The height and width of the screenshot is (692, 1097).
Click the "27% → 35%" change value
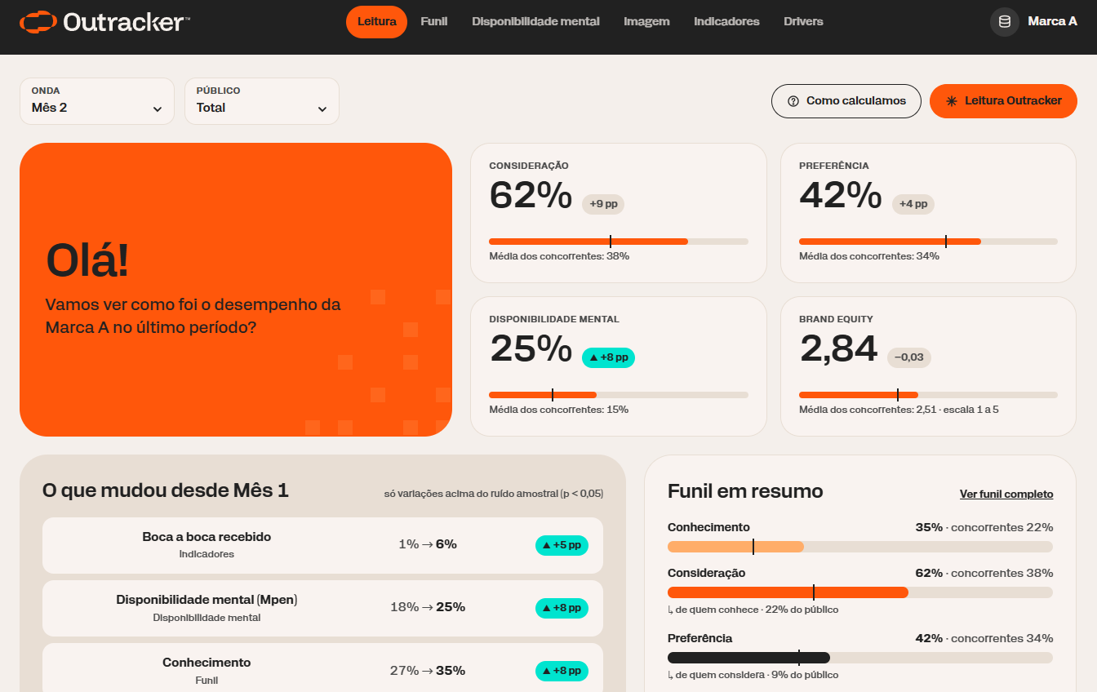(x=428, y=671)
